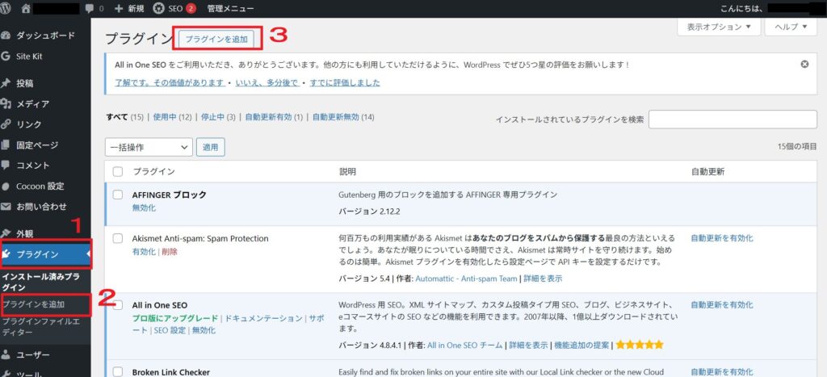Open the 新規 menu in the admin bar
827x377 pixels.
(x=136, y=9)
